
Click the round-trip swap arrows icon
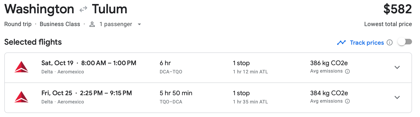(83, 9)
